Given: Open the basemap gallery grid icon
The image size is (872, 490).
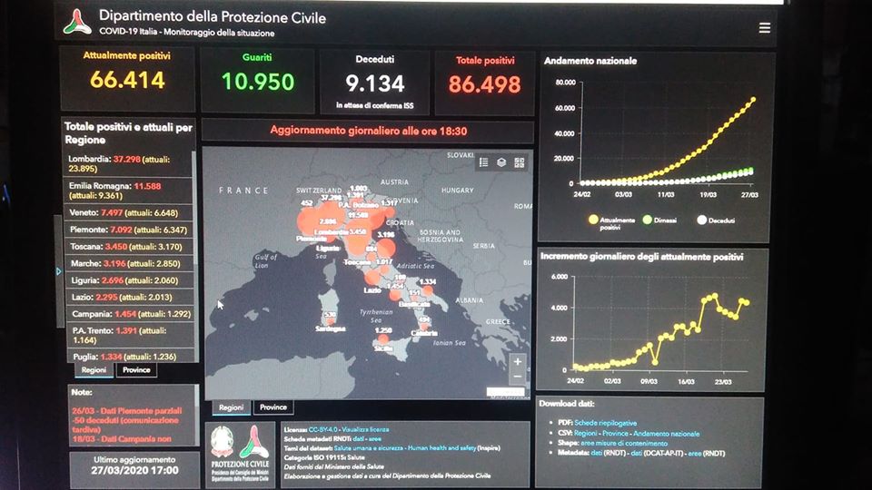Looking at the screenshot, I should (519, 162).
